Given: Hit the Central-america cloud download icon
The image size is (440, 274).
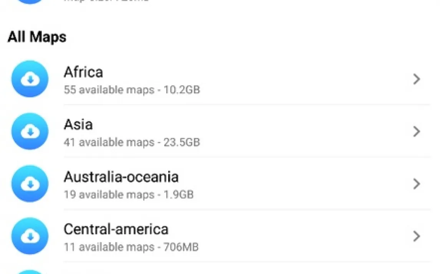Looking at the screenshot, I should pos(30,236).
